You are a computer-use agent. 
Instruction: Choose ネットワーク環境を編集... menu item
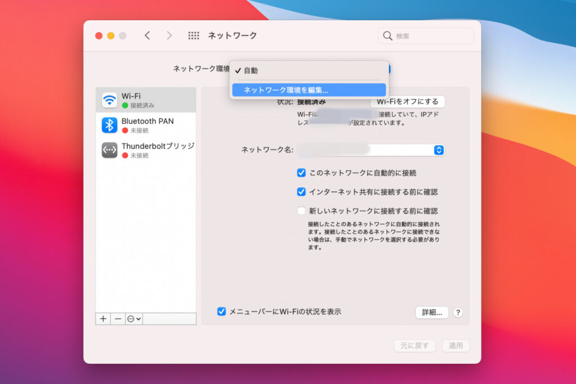point(309,90)
